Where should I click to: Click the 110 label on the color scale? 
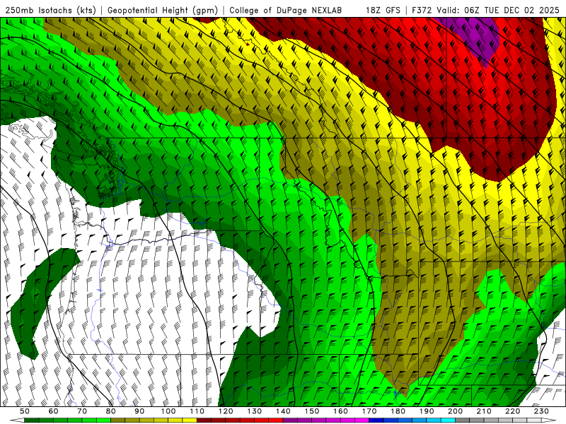point(197,411)
